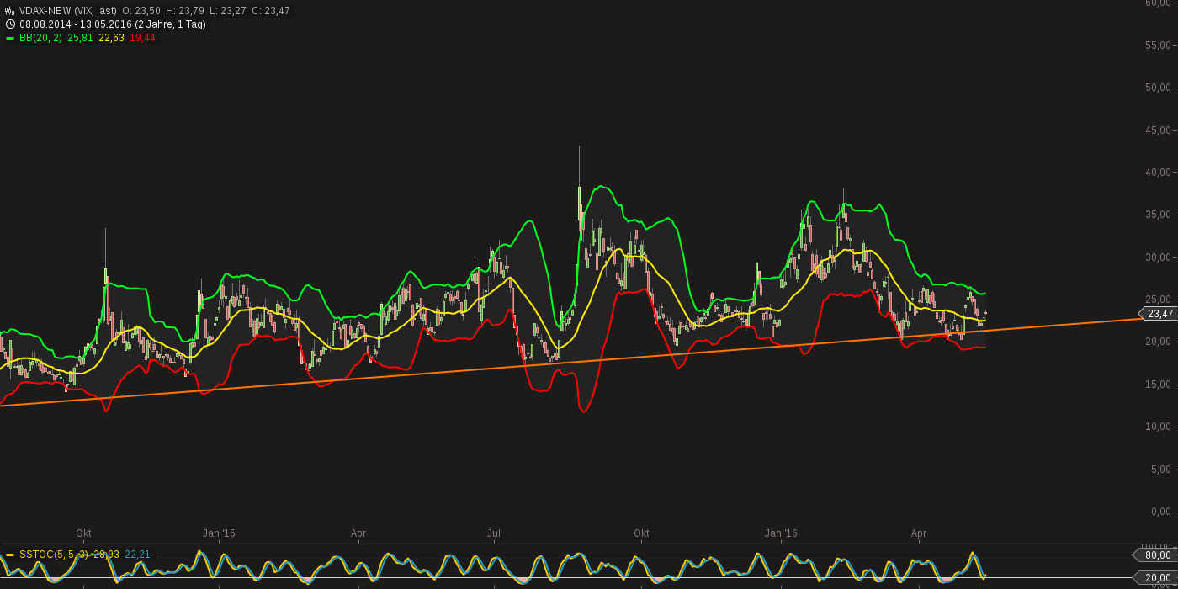Click the SSTOC value 22,21
This screenshot has height=589, width=1178.
click(137, 555)
